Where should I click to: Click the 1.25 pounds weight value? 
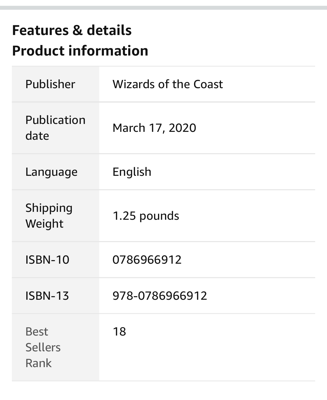tap(146, 216)
